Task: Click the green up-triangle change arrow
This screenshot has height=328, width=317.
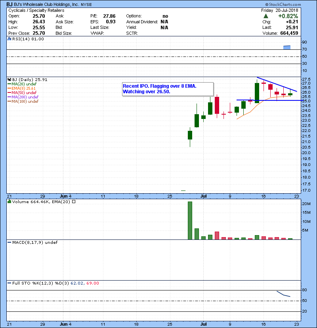Action: (x=266, y=16)
